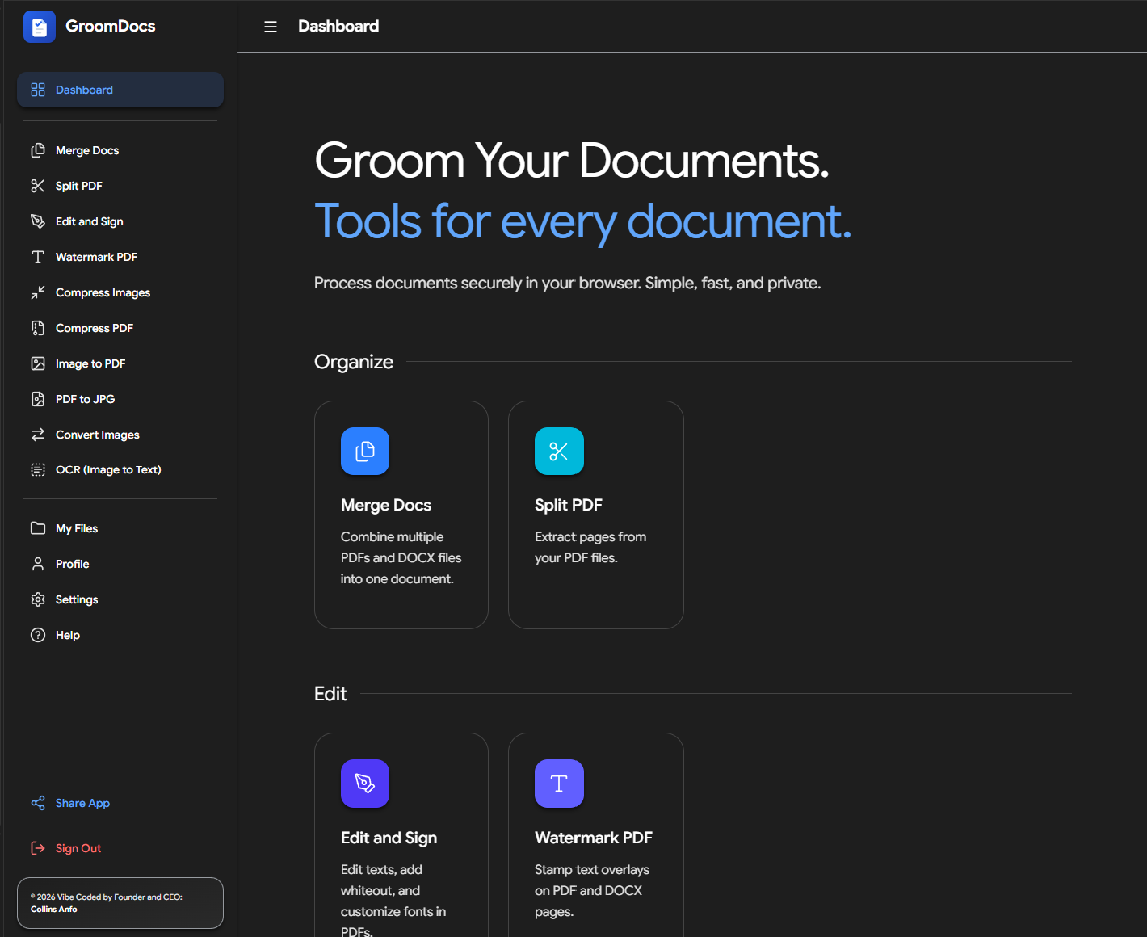Select OCR (Image to Text) sidebar item

120,470
